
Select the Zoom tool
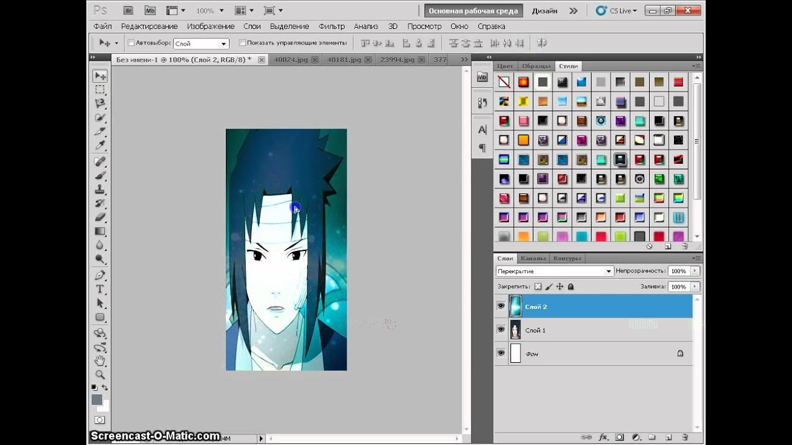(100, 375)
